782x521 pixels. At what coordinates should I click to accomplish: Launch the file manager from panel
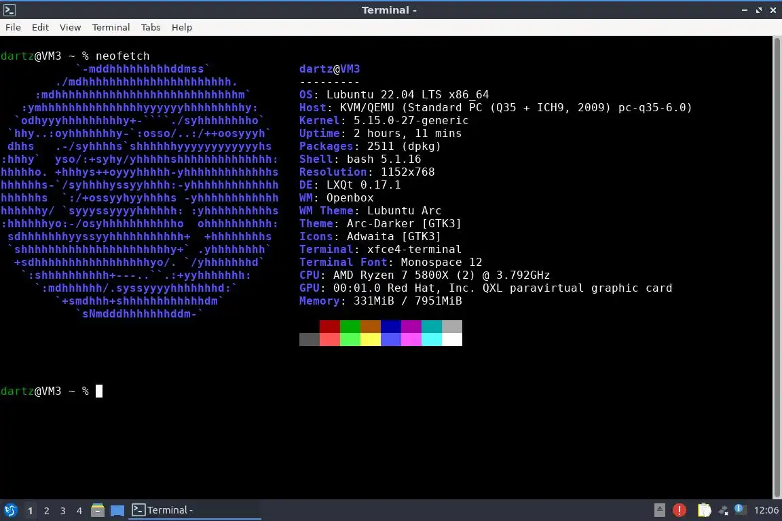coord(98,510)
